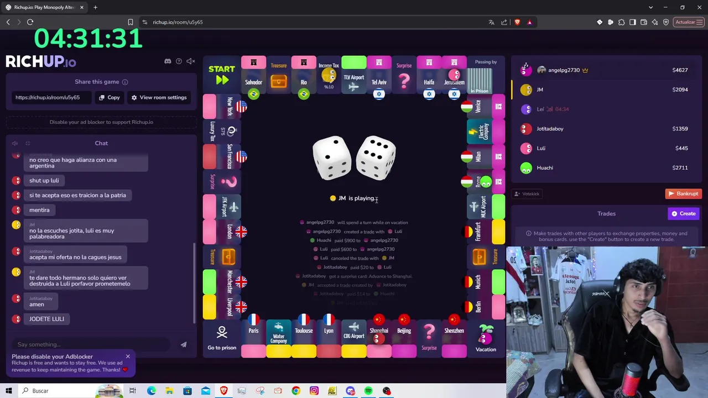Image resolution: width=708 pixels, height=398 pixels.
Task: Create a new trade
Action: point(684,213)
